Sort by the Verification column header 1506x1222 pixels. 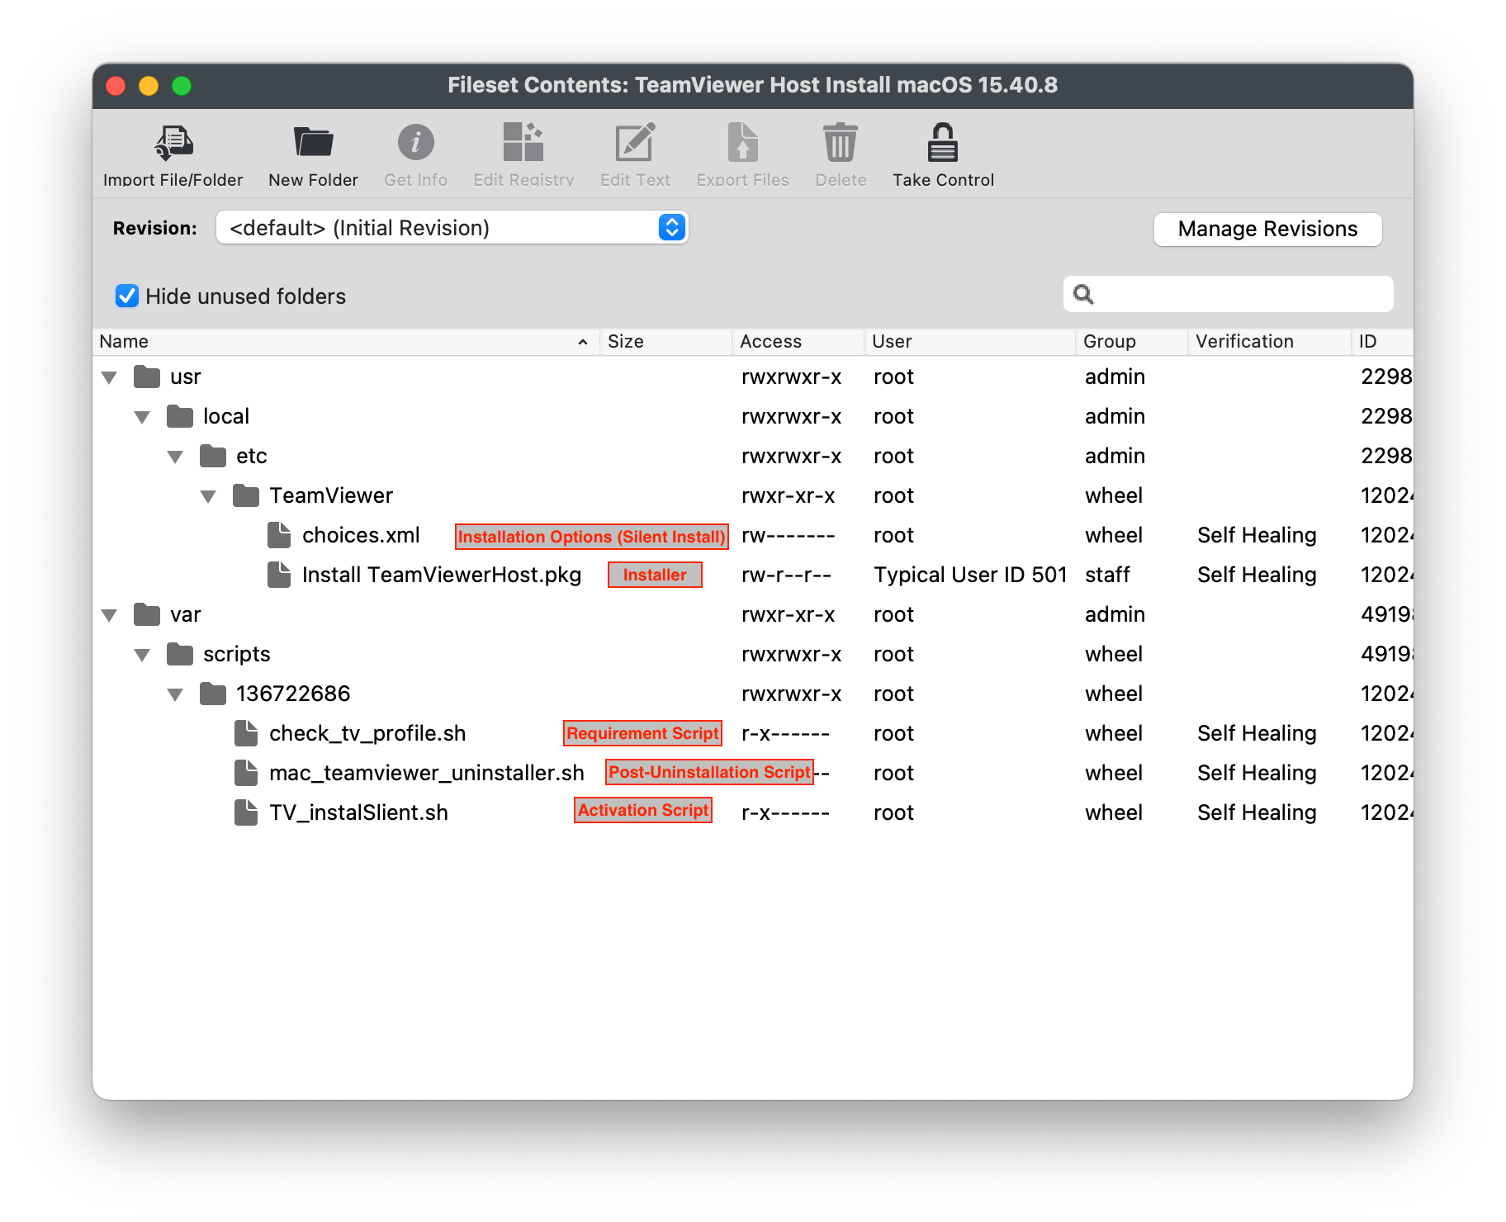(x=1269, y=342)
